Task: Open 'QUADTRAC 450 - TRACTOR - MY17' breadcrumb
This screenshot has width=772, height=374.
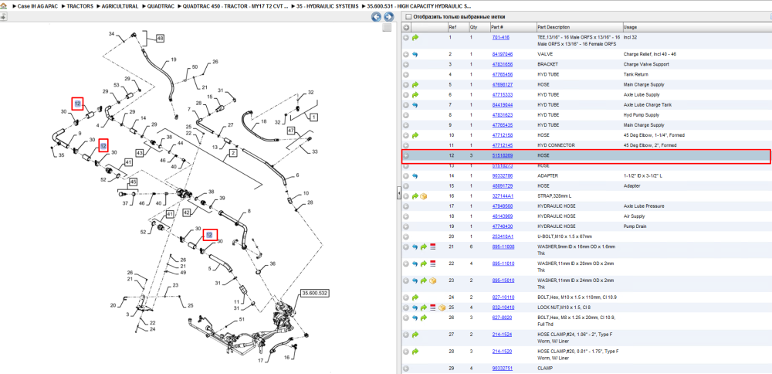Action: coord(235,6)
